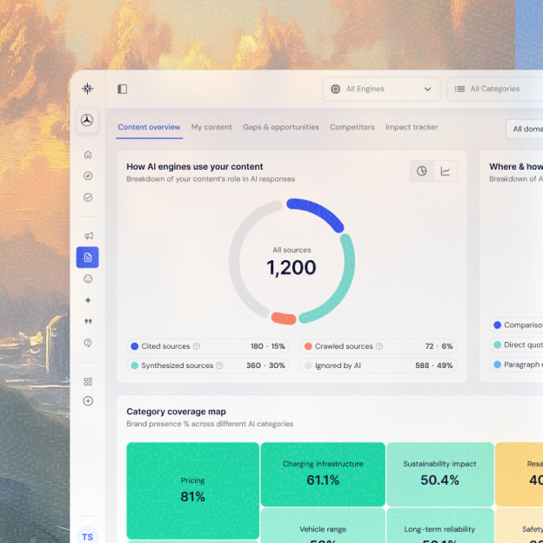
Task: Open the megaphone sidebar icon
Action: [88, 236]
